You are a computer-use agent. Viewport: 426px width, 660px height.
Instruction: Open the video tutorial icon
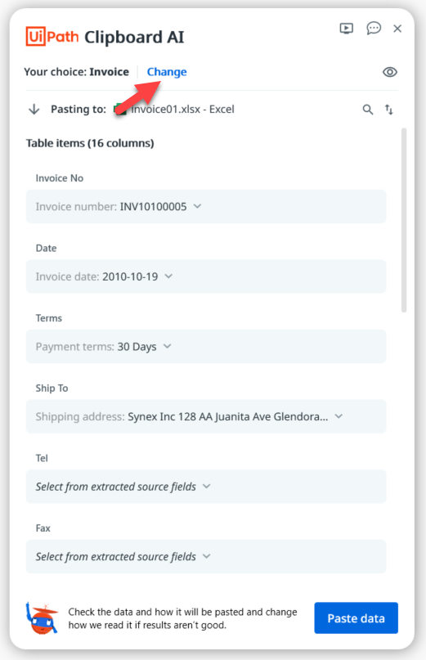pyautogui.click(x=347, y=29)
